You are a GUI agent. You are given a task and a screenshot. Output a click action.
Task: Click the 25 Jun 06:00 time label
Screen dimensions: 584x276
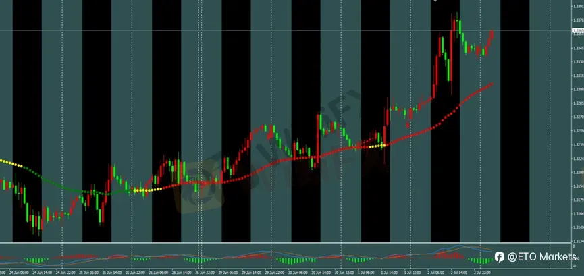[88, 273]
